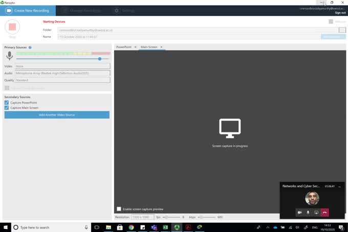Click share screen icon in Teams popup
348x232 pixels.
click(316, 212)
